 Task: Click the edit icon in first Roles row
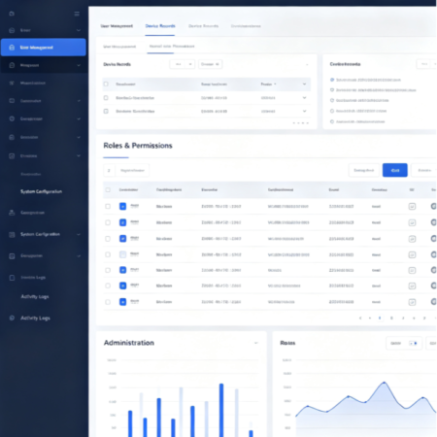412,206
